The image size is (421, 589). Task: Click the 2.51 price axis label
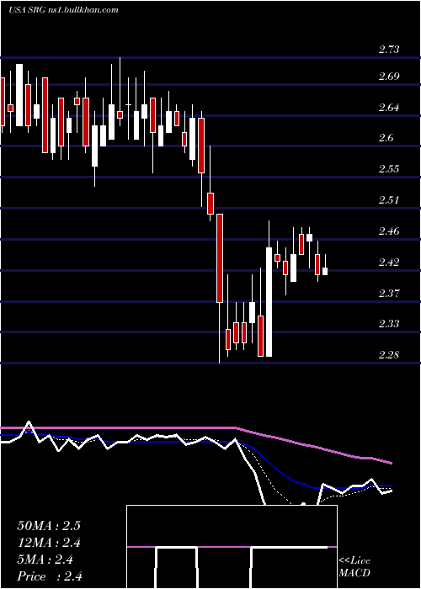coord(389,200)
